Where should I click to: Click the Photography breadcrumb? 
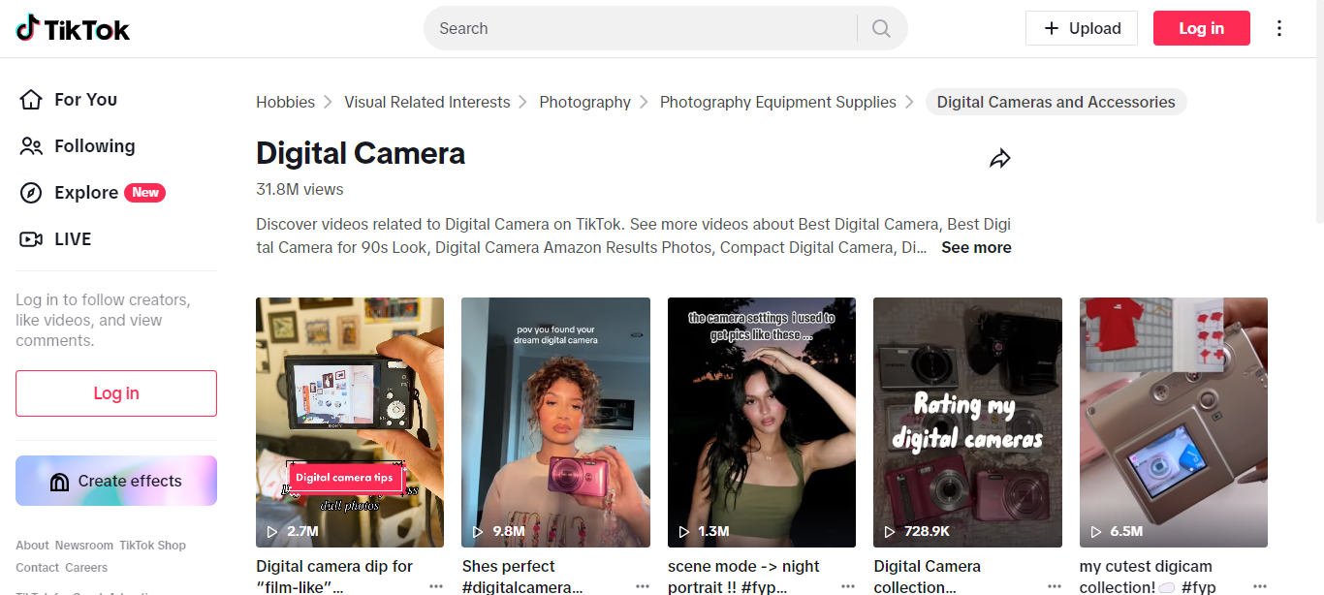click(x=584, y=102)
